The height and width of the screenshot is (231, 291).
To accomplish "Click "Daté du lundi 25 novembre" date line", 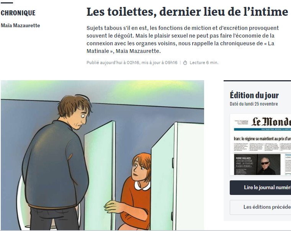I will click(x=254, y=104).
